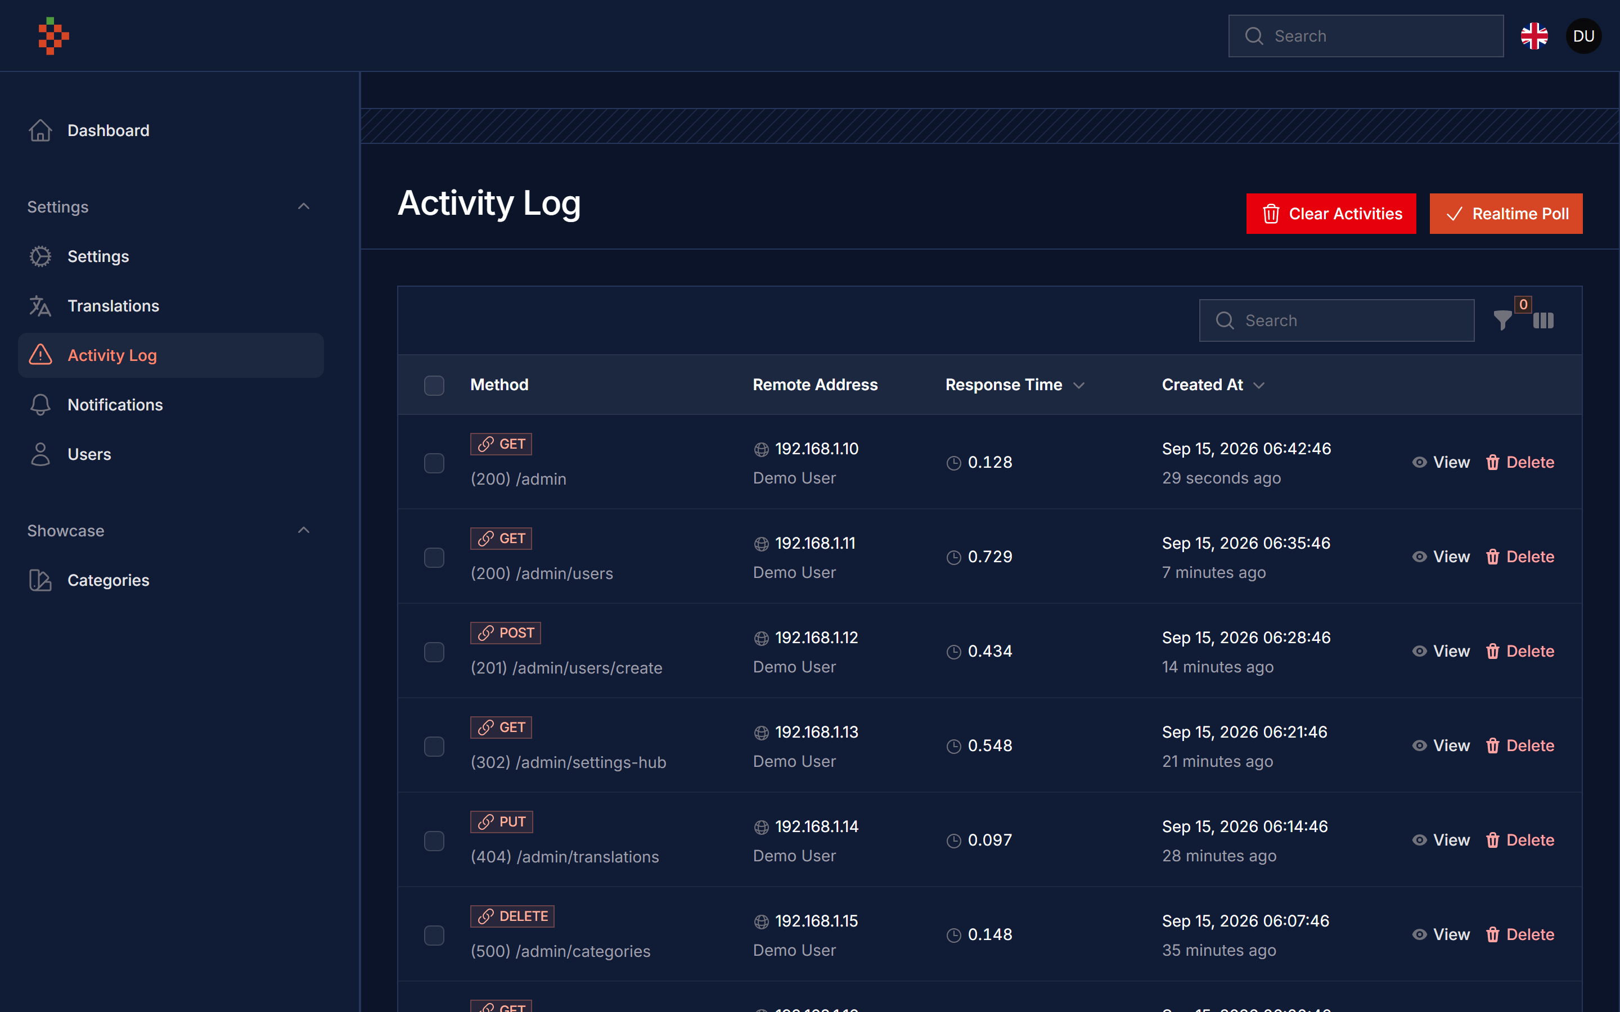The image size is (1620, 1012).
Task: Click the eye icon for 192.168.1.11 row
Action: pos(1419,557)
